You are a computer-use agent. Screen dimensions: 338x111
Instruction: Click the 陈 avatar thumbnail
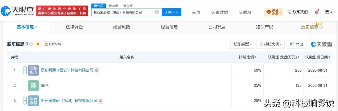click(x=33, y=85)
